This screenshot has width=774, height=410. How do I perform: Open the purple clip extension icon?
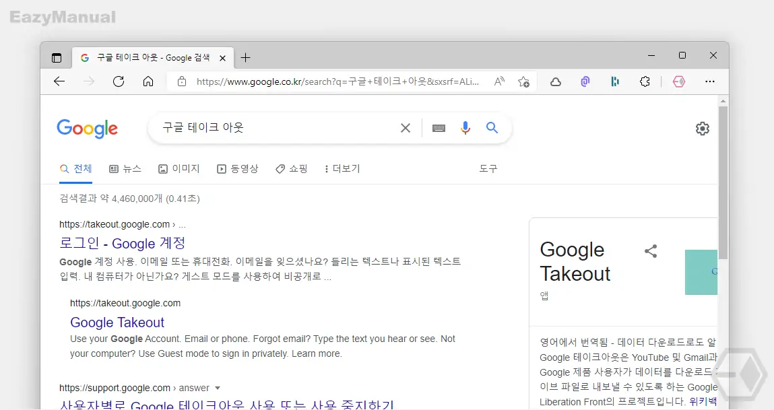pos(585,81)
